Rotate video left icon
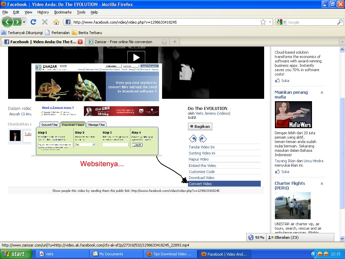Screen dimensions: 345x259 click(x=193, y=139)
